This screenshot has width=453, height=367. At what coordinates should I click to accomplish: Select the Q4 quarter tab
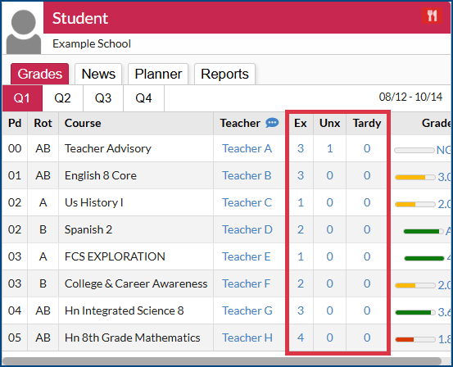point(143,98)
